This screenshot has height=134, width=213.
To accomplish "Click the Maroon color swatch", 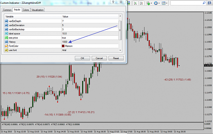I will [63, 46].
